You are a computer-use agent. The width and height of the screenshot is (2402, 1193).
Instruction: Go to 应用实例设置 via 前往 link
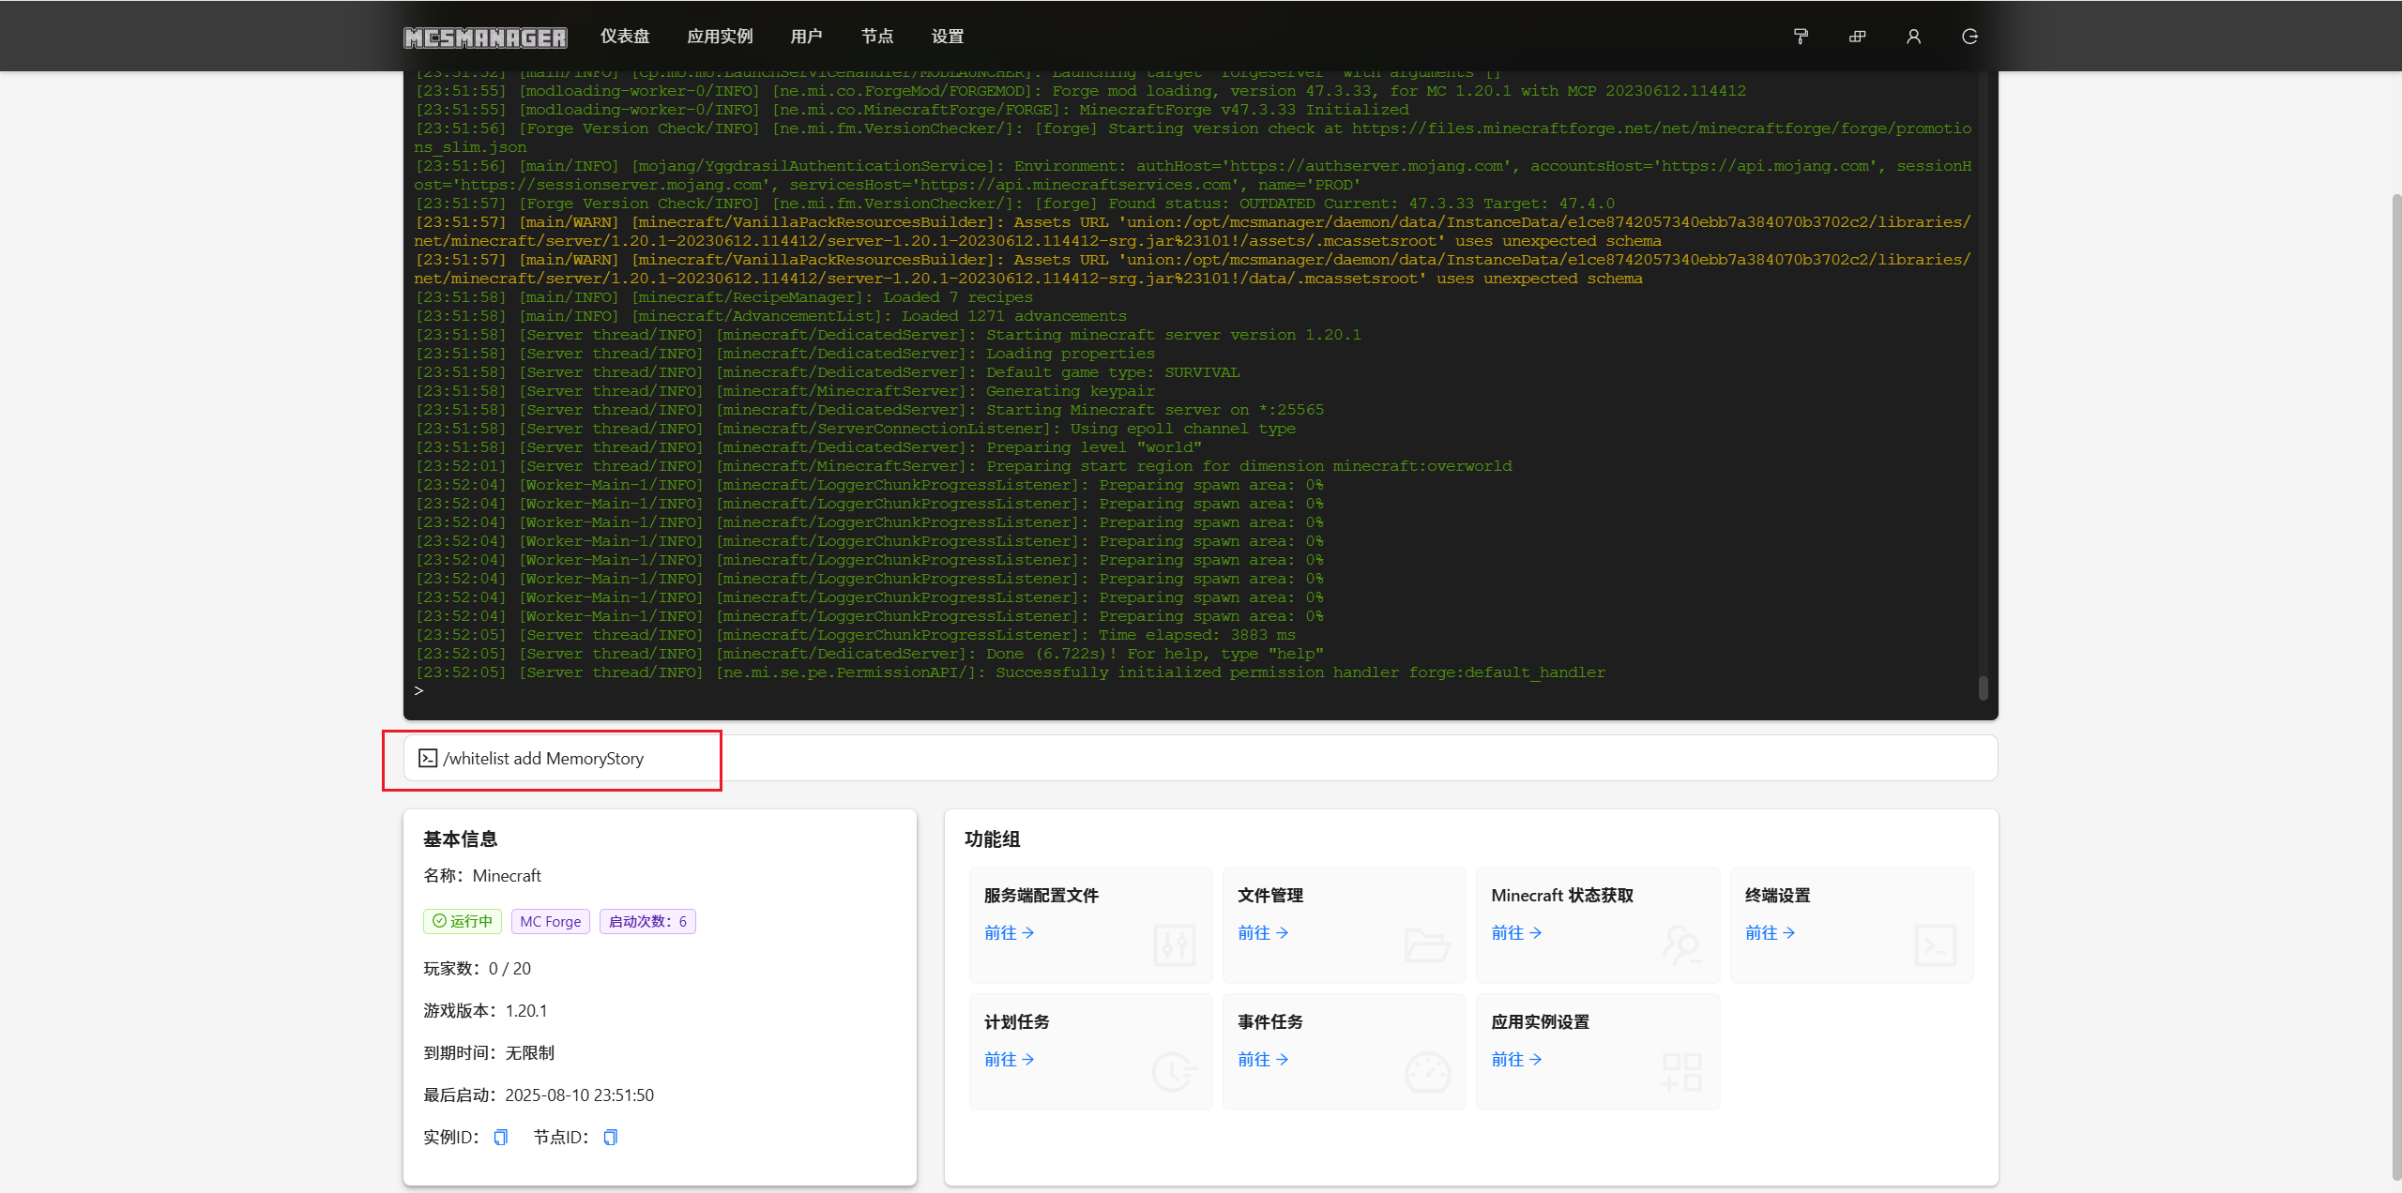[x=1517, y=1059]
